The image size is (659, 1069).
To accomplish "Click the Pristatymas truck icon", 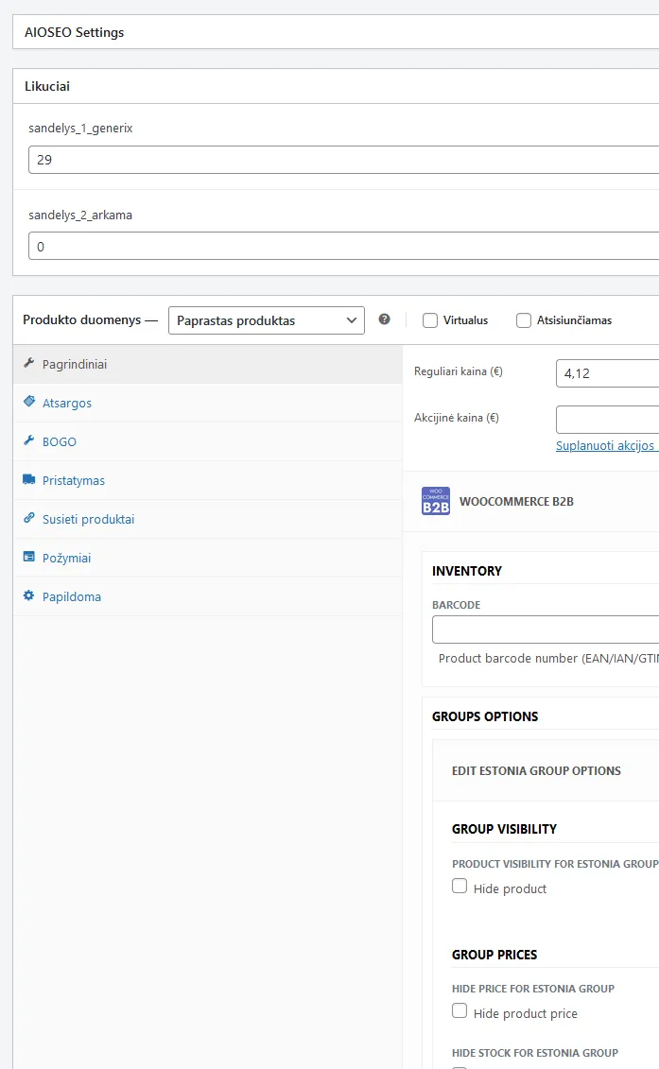I will point(28,480).
